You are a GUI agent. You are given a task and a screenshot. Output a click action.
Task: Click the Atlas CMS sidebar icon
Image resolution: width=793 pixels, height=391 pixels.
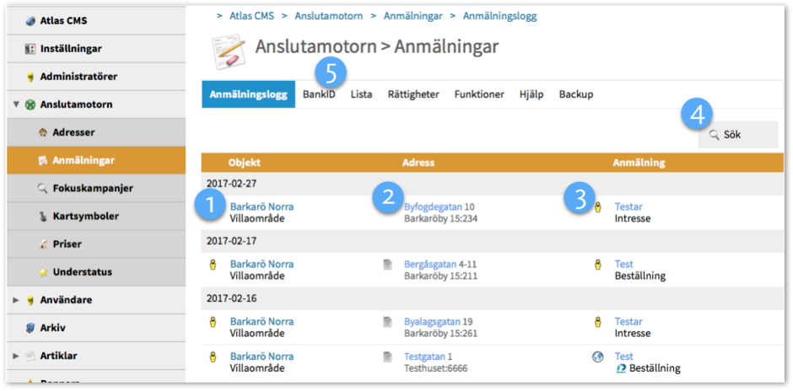(x=30, y=20)
